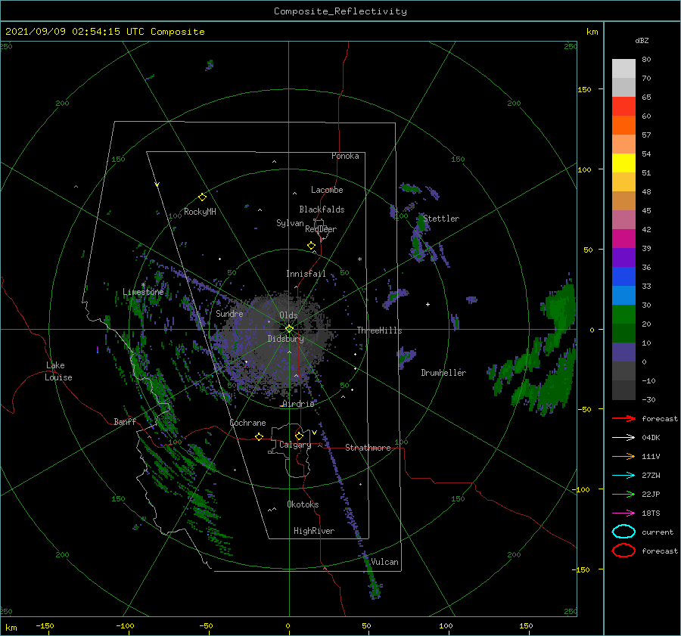The image size is (681, 636).
Task: Select the brown 48–45 dBZ swatch
Action: point(623,201)
